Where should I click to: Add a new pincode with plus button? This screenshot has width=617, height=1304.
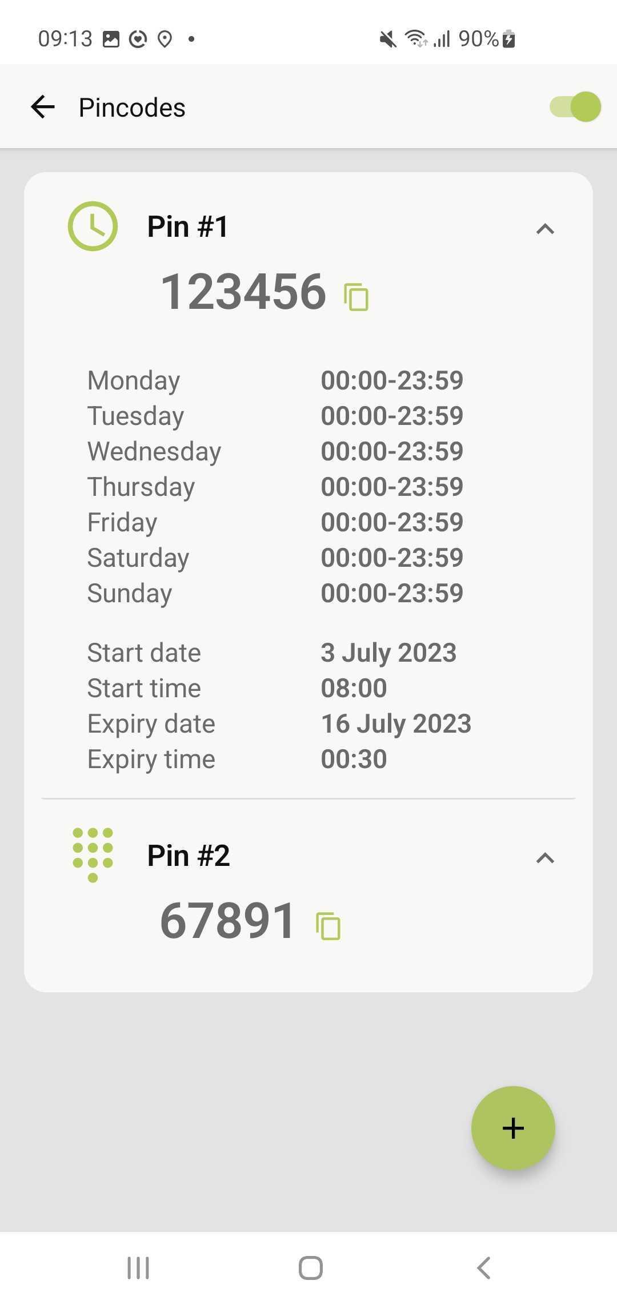click(513, 1128)
